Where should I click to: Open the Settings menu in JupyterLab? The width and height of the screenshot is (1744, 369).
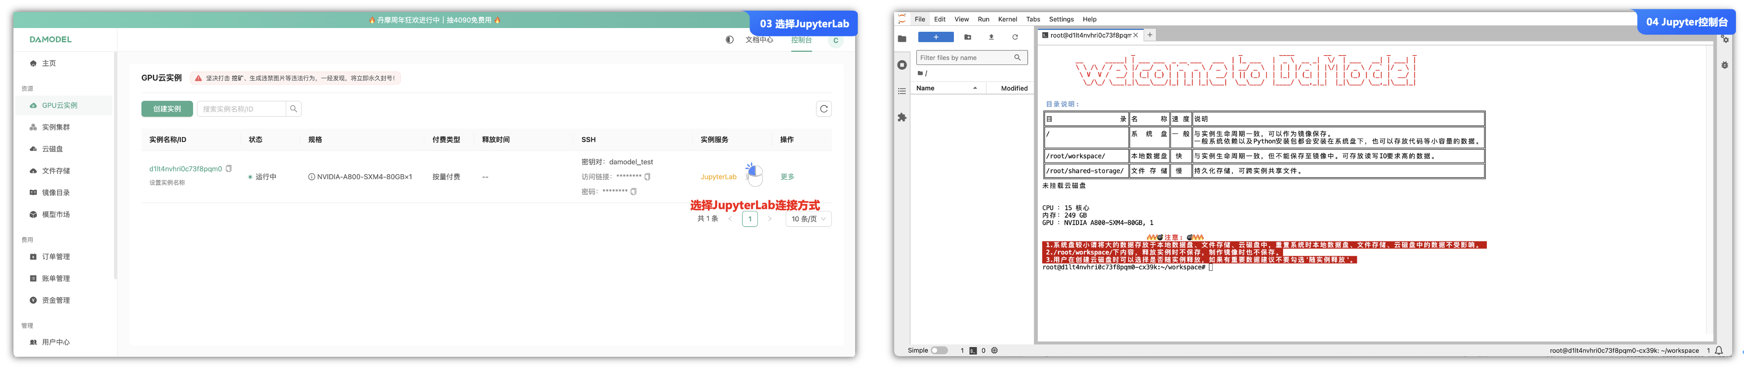tap(1061, 19)
